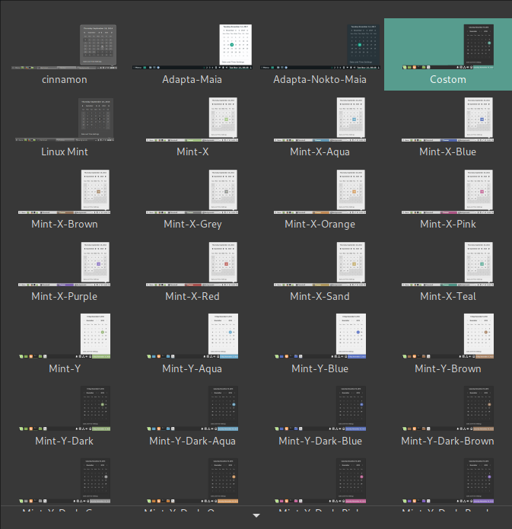512x529 pixels.
Task: Pick the Mint-X-Brown theme
Action: (64, 199)
